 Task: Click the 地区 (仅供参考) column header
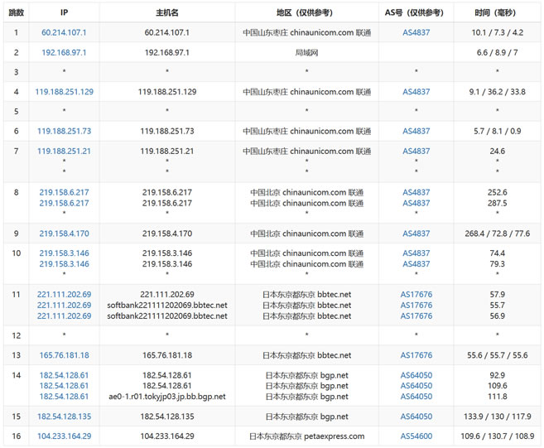[306, 13]
